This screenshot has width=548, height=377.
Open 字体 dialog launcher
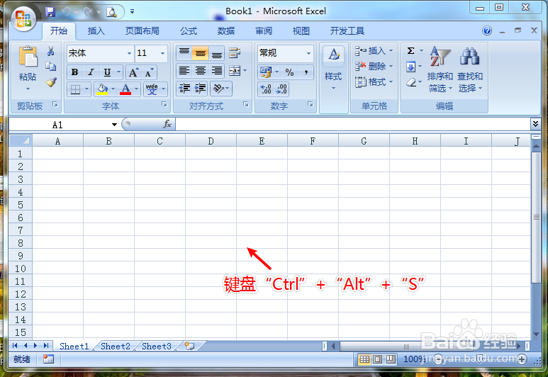pyautogui.click(x=164, y=104)
